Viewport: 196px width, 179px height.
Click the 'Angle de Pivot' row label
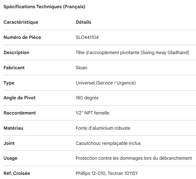tap(19, 98)
